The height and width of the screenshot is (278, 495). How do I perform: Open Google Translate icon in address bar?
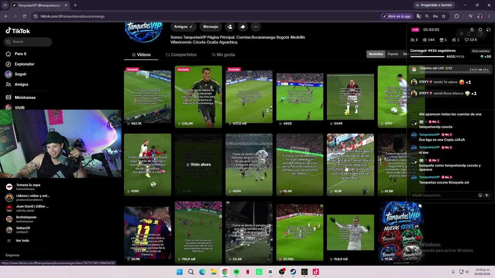click(x=419, y=16)
